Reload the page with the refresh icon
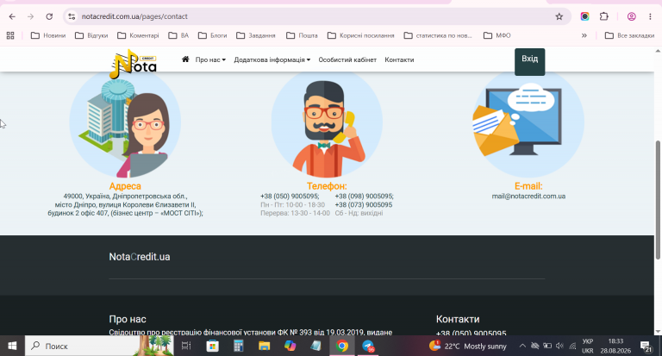The height and width of the screenshot is (356, 662). coord(49,16)
